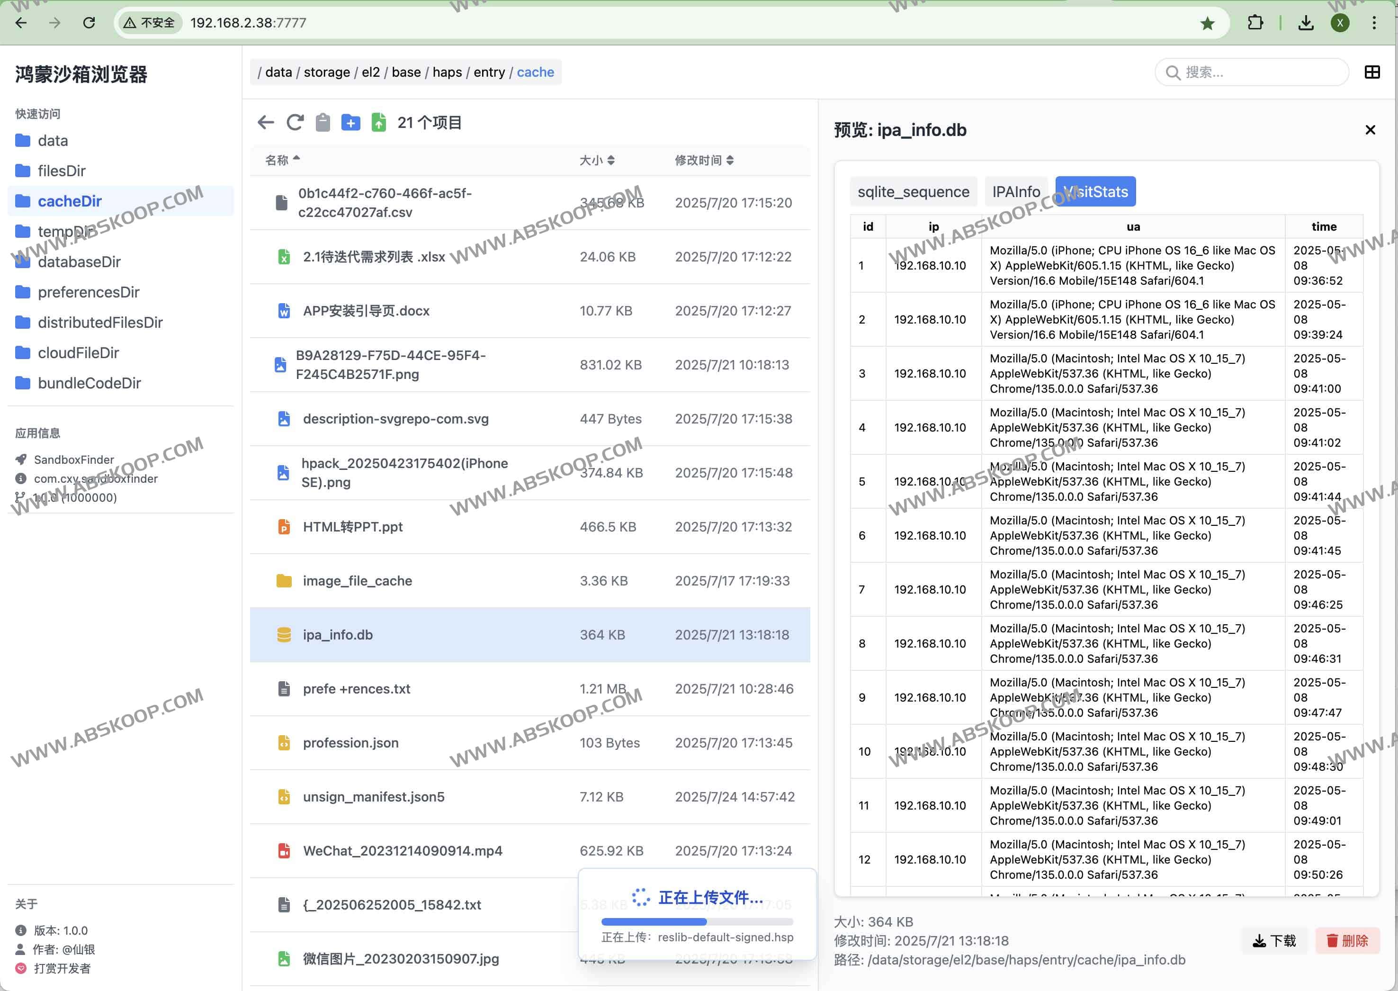
Task: Click the green upload file icon
Action: click(x=379, y=123)
